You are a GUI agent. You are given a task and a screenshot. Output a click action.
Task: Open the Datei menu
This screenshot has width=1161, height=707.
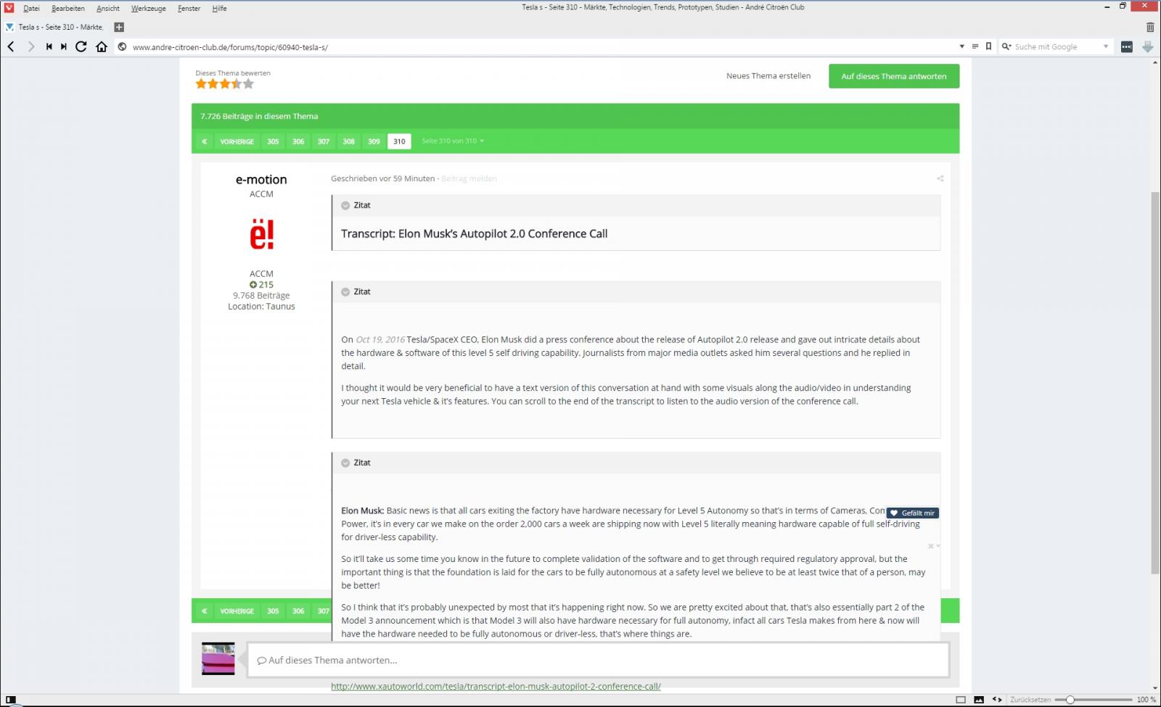[31, 9]
